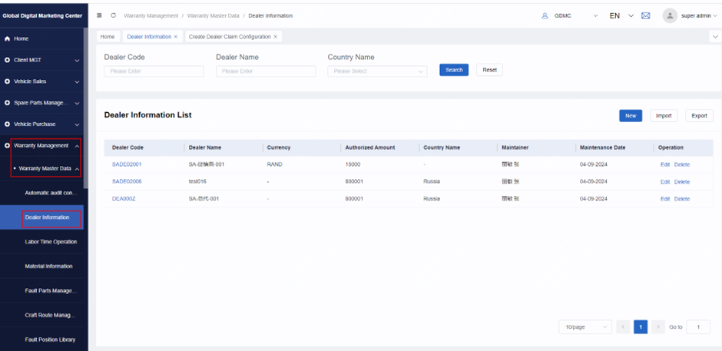The image size is (722, 351).
Task: Click the Authorized Amount column header
Action: pos(369,148)
